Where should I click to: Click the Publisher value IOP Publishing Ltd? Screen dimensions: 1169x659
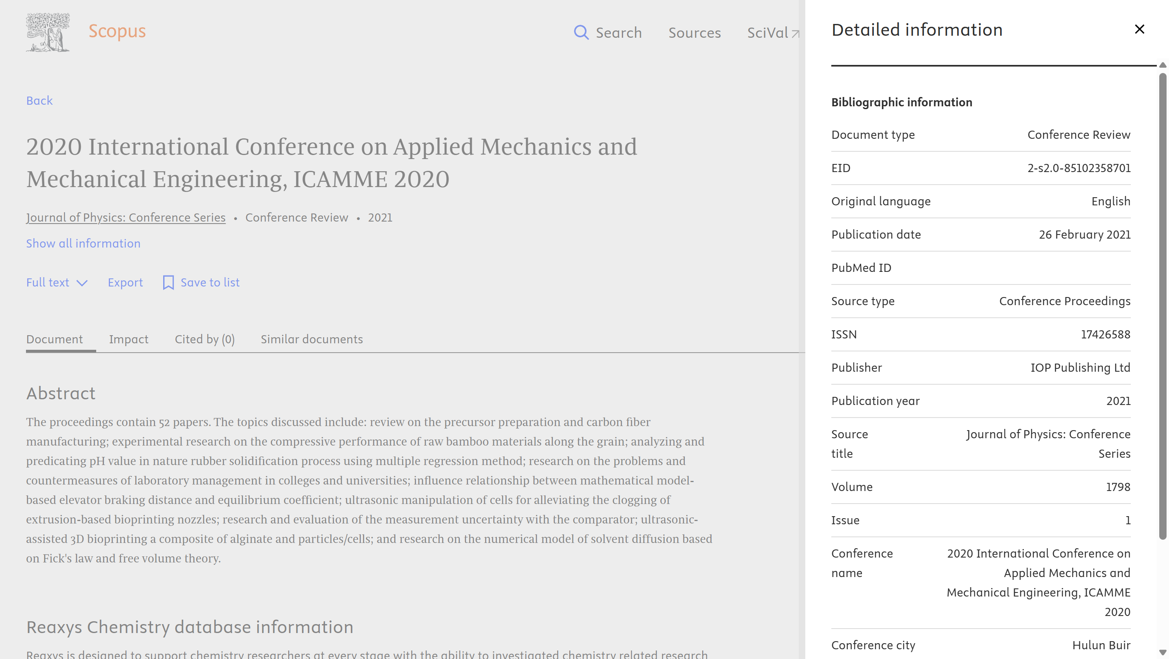[1080, 368]
